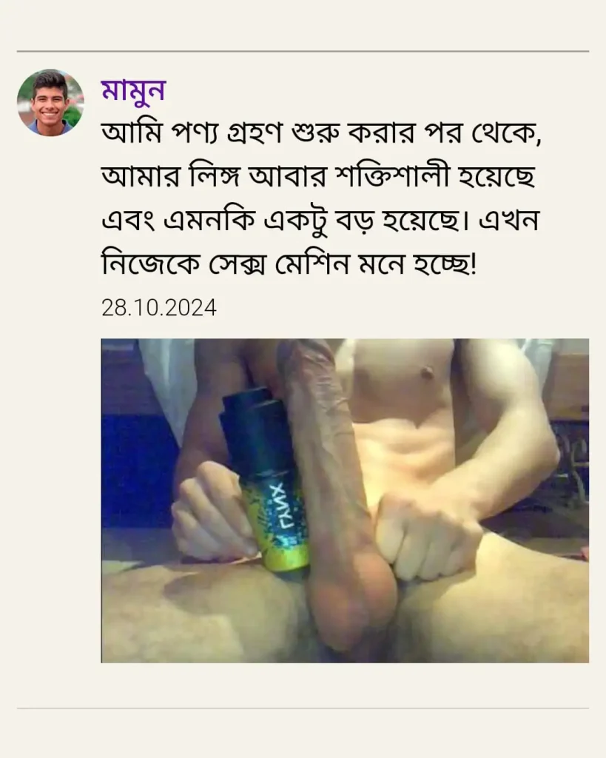606x758 pixels.
Task: Select the comment line beginning আমি পণ্য গ্রহণ
Action: (x=322, y=133)
